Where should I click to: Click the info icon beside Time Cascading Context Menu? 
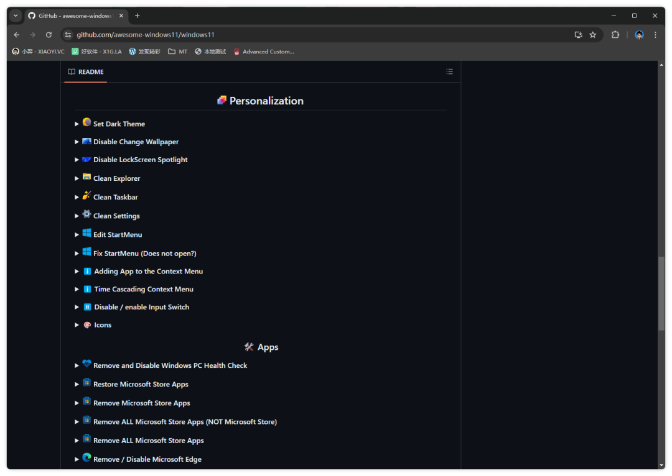click(88, 290)
